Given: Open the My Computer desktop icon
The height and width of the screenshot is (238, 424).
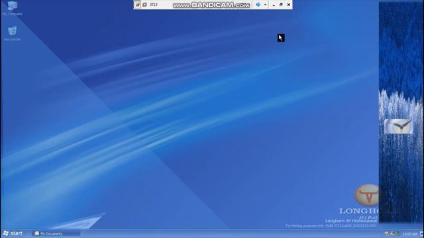Looking at the screenshot, I should 12,8.
